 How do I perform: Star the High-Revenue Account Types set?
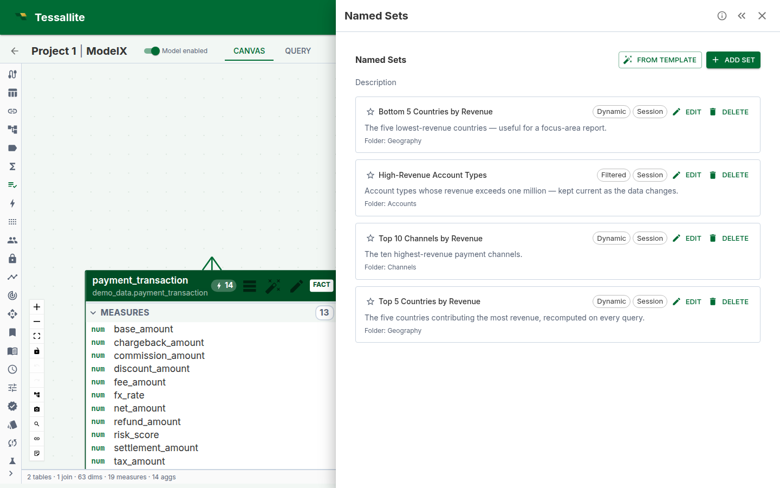point(370,175)
